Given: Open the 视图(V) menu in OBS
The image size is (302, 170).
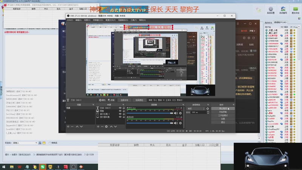Looking at the screenshot, I should (x=87, y=20).
